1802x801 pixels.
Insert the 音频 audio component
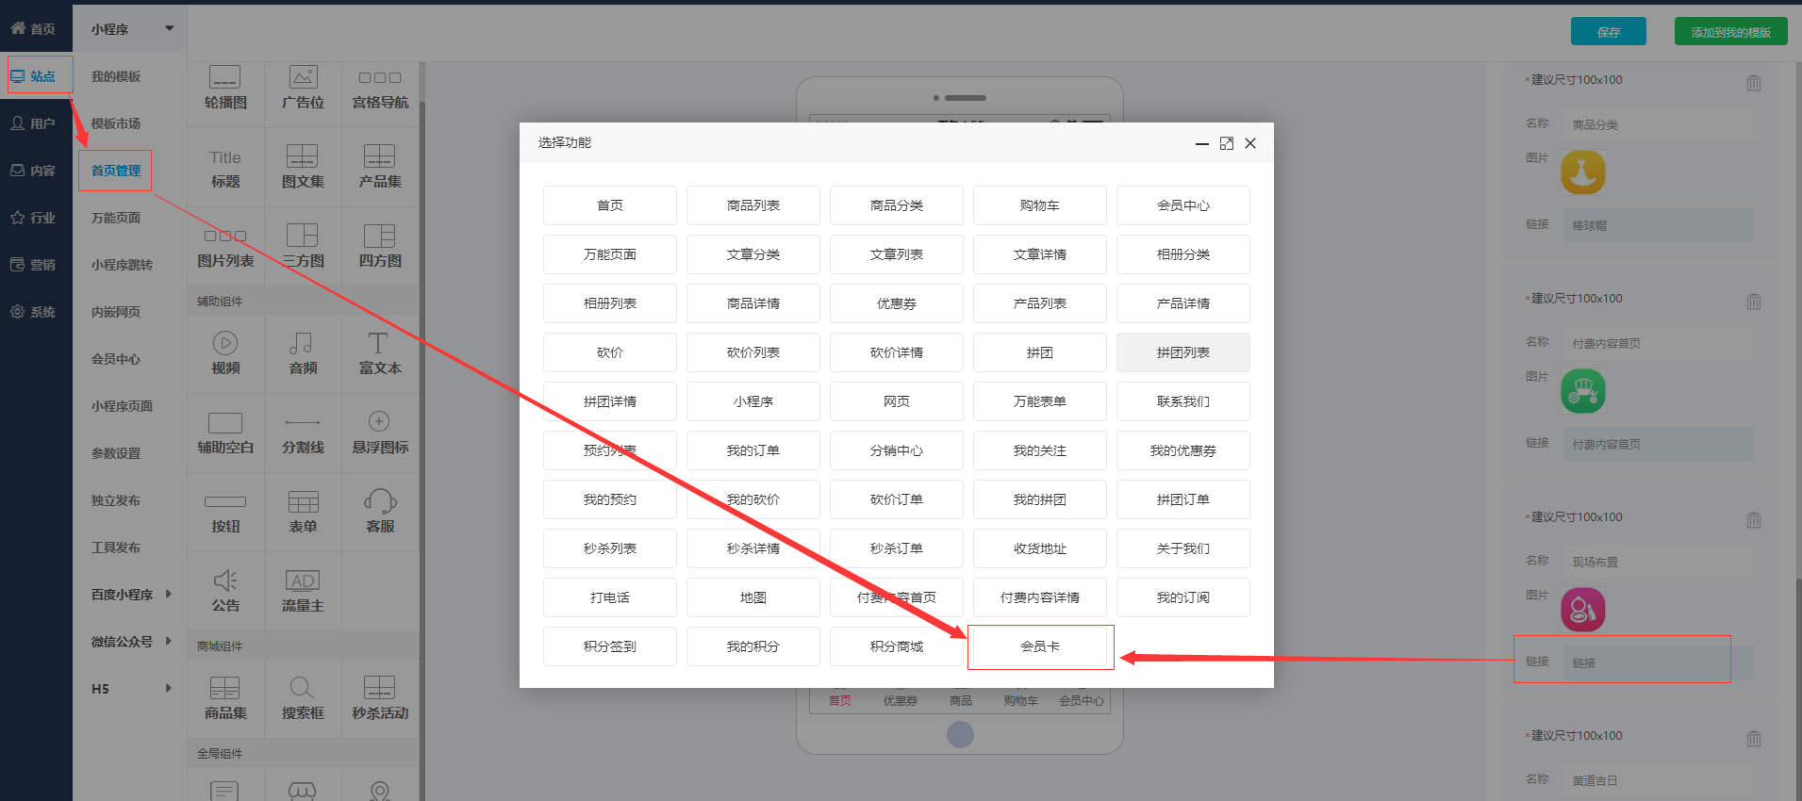(303, 354)
